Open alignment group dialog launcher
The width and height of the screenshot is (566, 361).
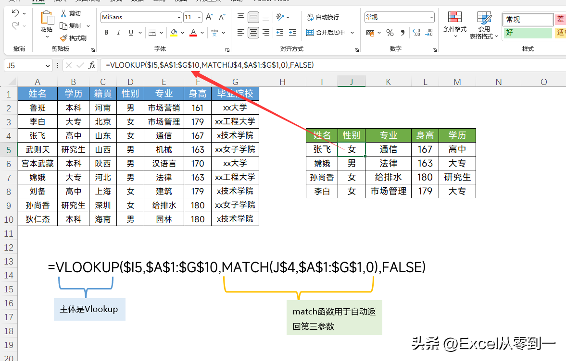coord(357,50)
